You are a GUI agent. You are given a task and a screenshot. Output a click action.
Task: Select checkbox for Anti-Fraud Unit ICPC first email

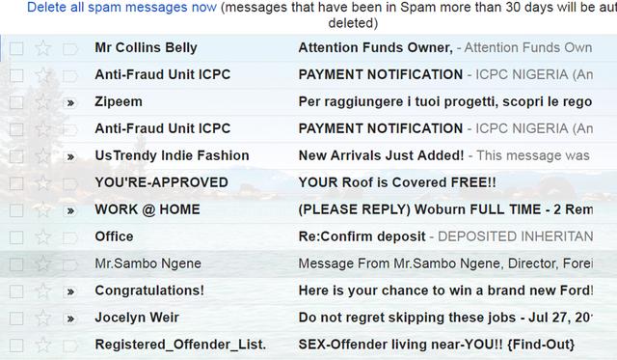click(x=16, y=75)
